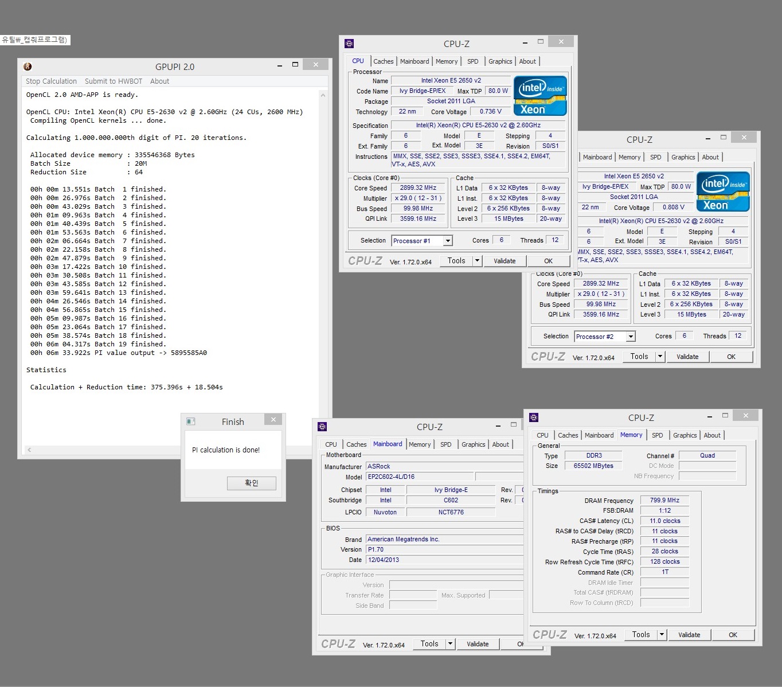Expand Tools dropdown arrow in Processor #2 window
782x687 pixels.
tap(660, 356)
